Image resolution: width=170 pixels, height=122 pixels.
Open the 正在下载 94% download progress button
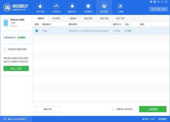pyautogui.click(x=159, y=9)
